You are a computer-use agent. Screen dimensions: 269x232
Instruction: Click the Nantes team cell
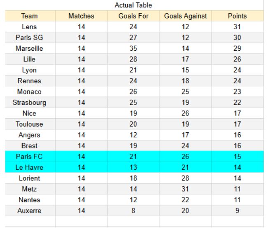click(29, 200)
